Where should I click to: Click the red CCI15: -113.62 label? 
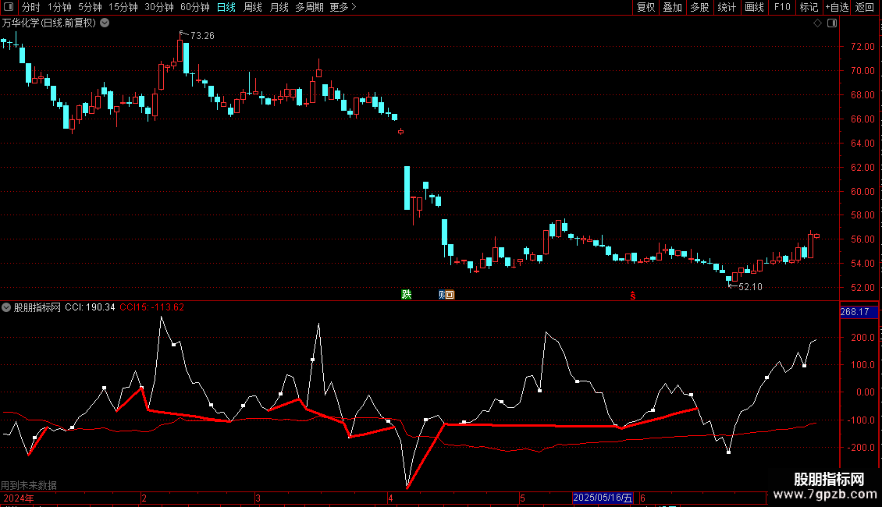coord(152,307)
